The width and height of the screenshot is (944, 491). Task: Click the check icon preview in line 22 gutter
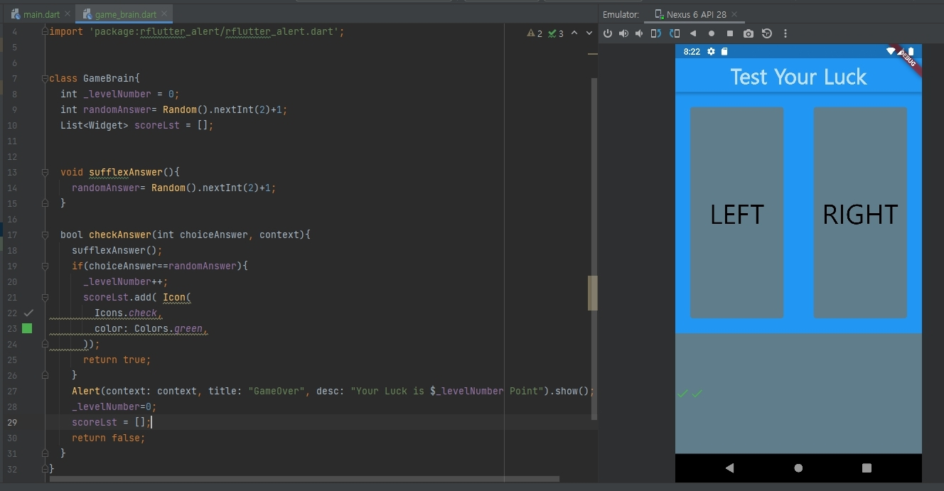pos(28,313)
